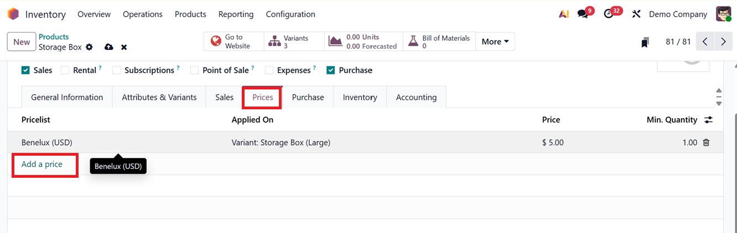Open the Reporting menu
This screenshot has width=737, height=233.
[x=236, y=14]
